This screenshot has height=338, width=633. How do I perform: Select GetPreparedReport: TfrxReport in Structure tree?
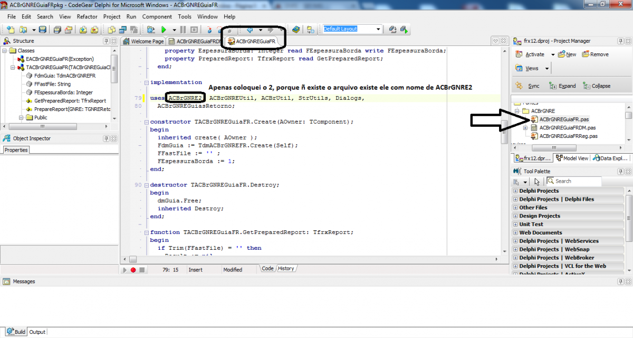(70, 101)
